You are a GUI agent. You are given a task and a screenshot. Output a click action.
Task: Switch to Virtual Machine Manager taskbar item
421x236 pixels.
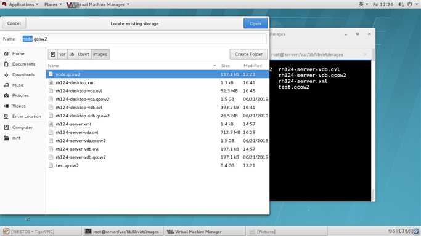204,232
